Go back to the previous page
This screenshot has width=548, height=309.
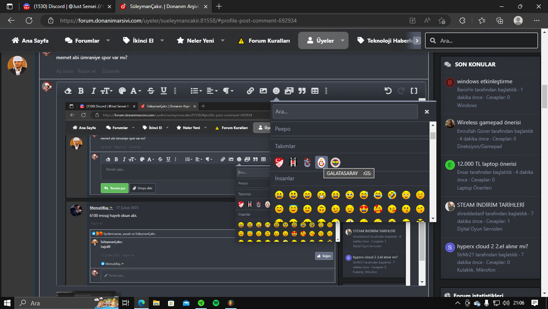(x=11, y=21)
